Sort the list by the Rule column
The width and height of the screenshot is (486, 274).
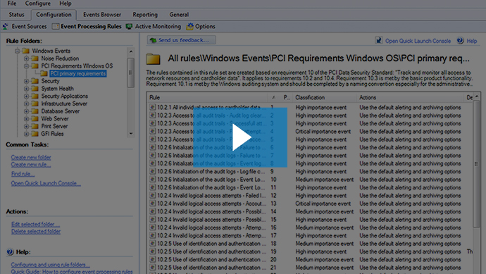[207, 97]
